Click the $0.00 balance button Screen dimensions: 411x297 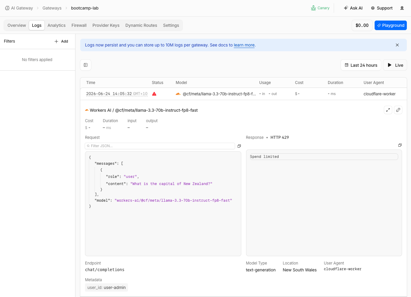point(362,25)
